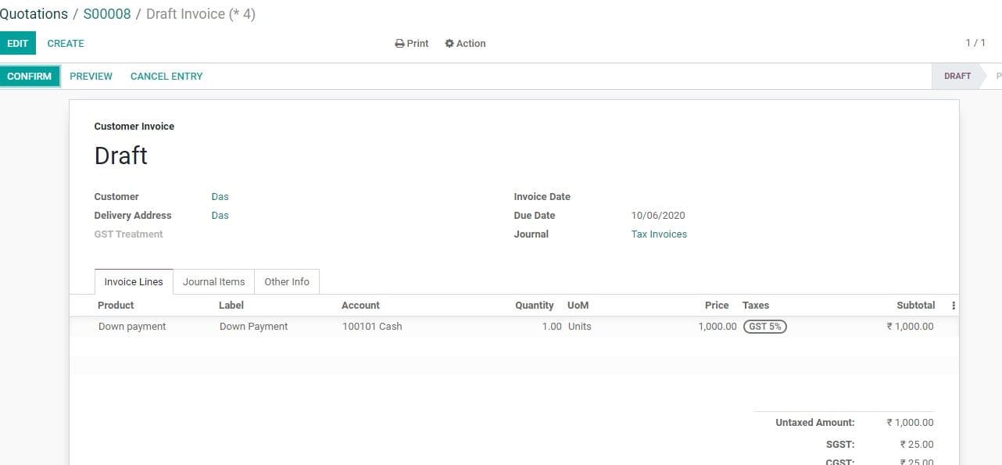Confirm the draft invoice
The width and height of the screenshot is (1002, 465).
click(x=29, y=76)
